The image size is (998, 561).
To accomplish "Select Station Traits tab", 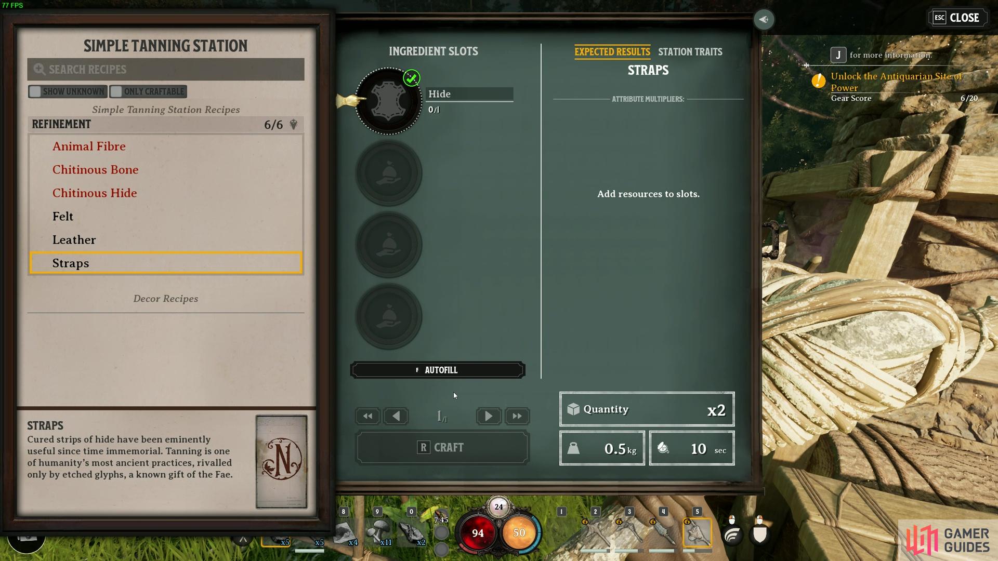I will click(690, 52).
